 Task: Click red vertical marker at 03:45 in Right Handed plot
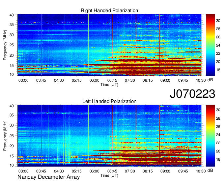coord(41,44)
